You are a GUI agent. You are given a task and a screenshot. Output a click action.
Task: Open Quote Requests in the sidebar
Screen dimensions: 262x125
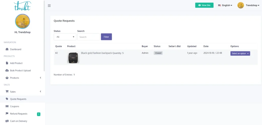[18, 99]
